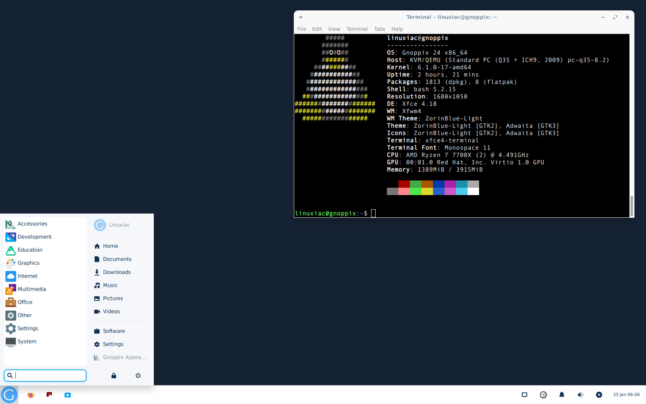Click the date and time clock
The width and height of the screenshot is (646, 404).
click(x=626, y=395)
